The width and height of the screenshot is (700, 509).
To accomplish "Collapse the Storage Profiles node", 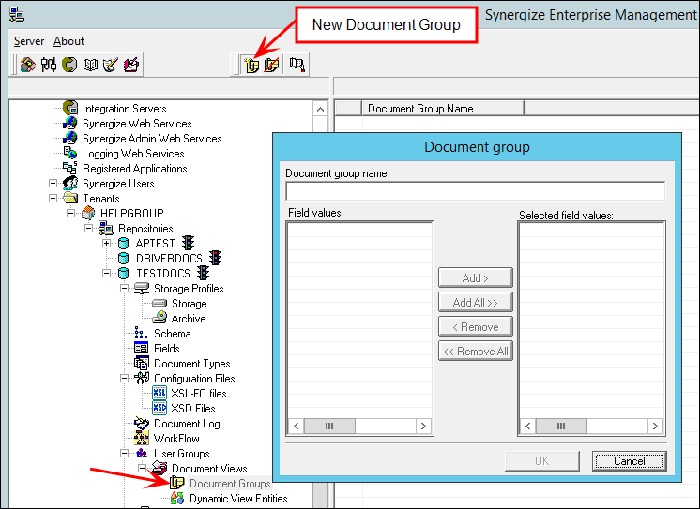I will [x=124, y=289].
